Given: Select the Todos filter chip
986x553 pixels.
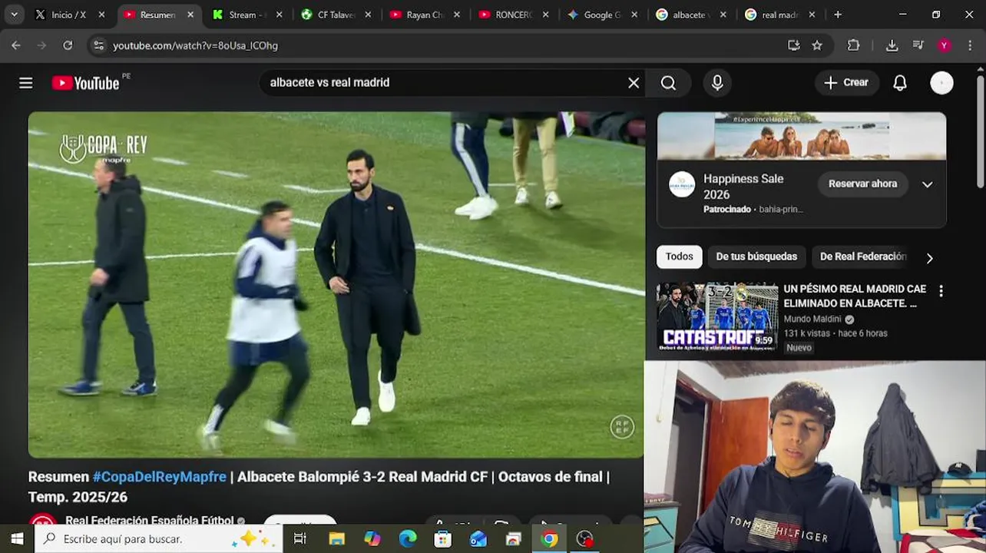Looking at the screenshot, I should (x=679, y=257).
